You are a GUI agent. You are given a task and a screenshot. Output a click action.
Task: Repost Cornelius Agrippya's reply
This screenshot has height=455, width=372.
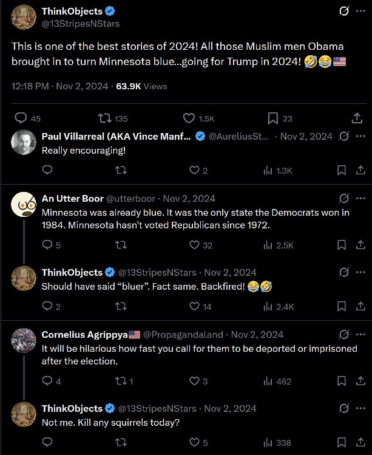(x=121, y=381)
